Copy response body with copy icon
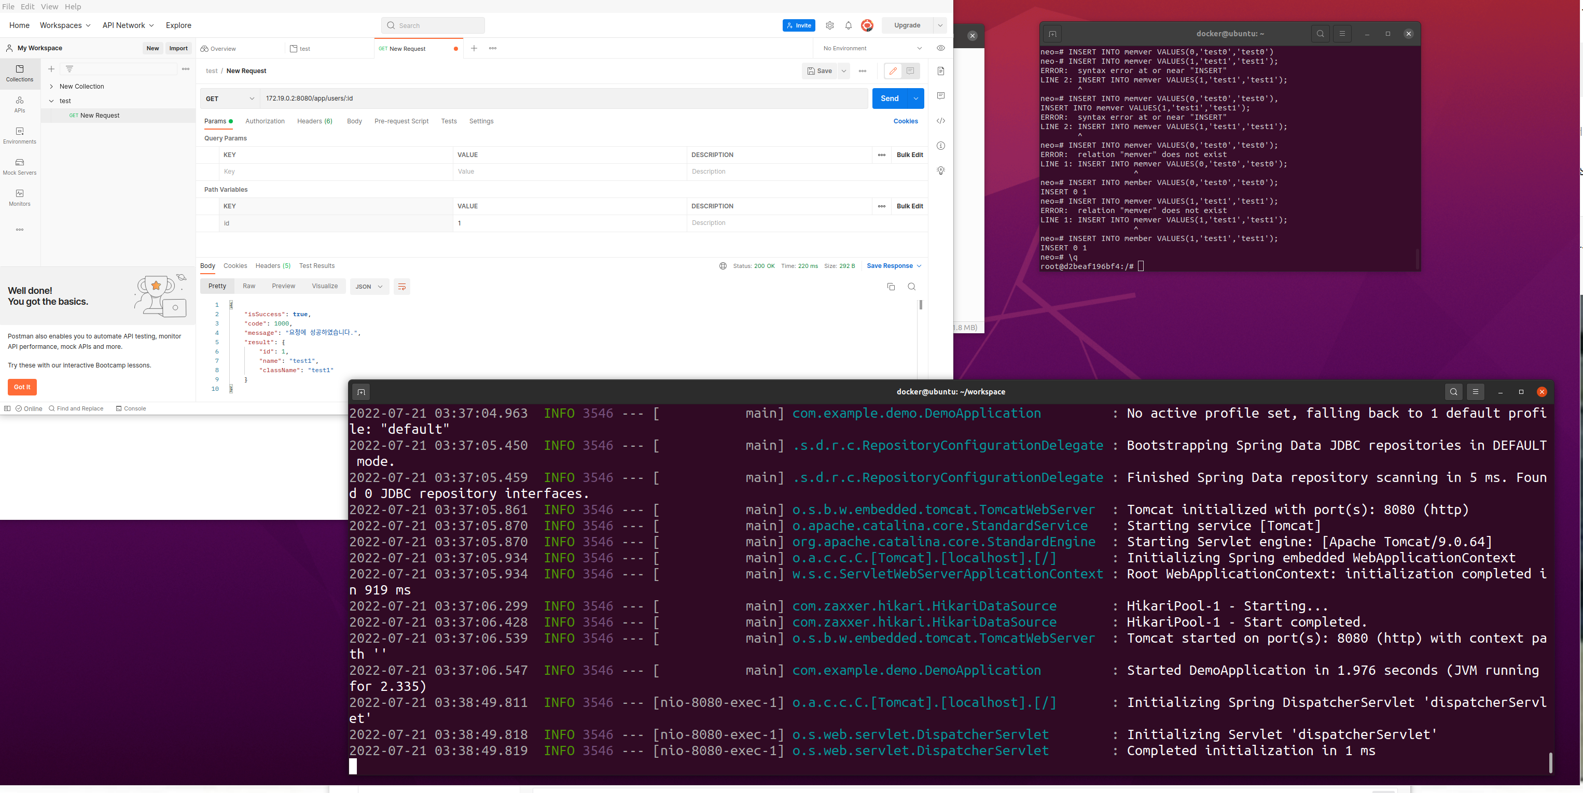The width and height of the screenshot is (1583, 793). pos(891,287)
